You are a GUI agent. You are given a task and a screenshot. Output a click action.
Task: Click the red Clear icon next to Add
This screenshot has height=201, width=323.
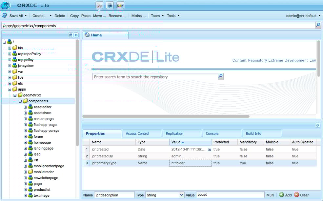click(x=296, y=195)
